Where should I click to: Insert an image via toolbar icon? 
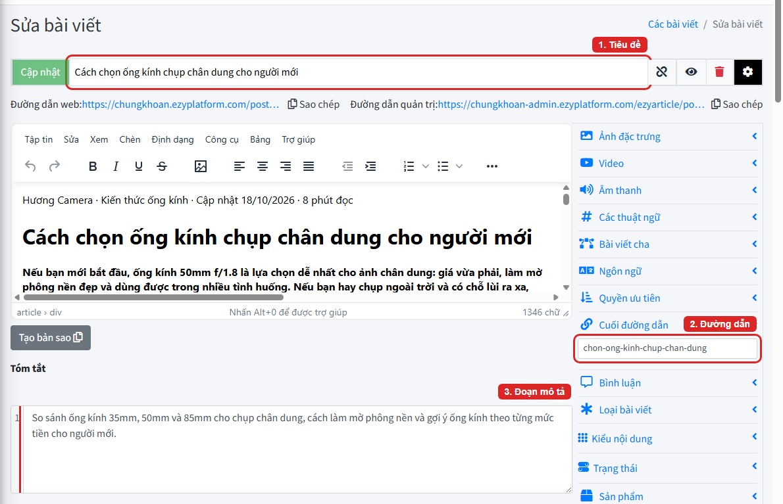[x=201, y=166]
